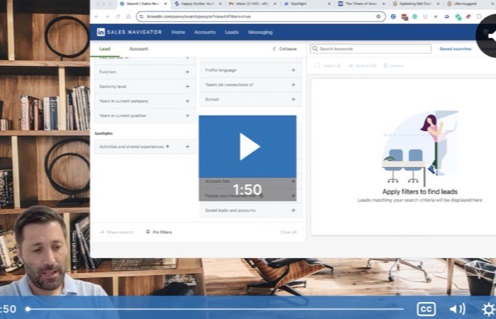Click the LinkedIn 'in' logo
The image size is (496, 319).
[x=101, y=32]
